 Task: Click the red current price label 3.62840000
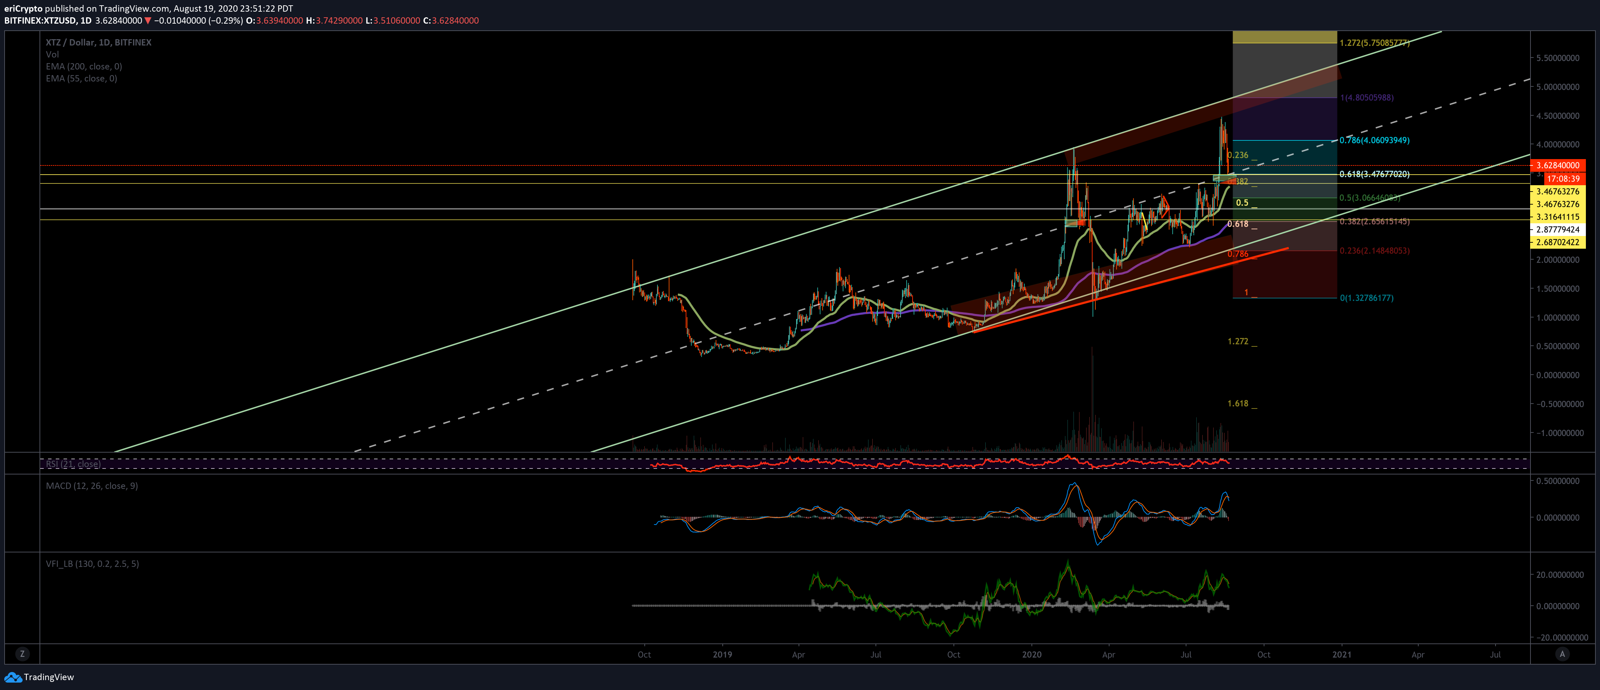click(1558, 165)
